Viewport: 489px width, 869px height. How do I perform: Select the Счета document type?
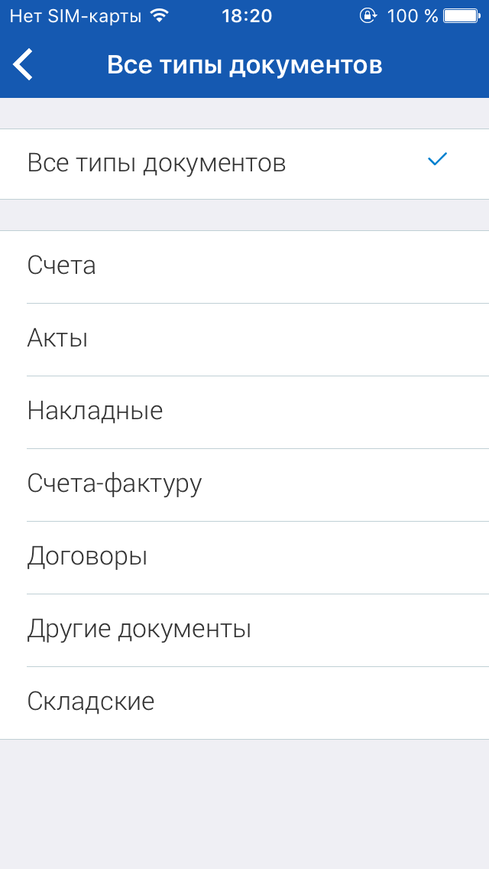coord(244,266)
